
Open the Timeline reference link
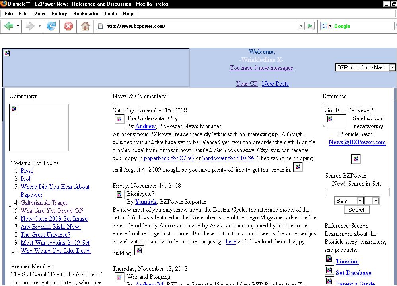point(347,261)
